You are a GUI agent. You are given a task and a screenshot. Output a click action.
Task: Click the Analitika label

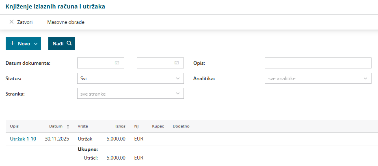pyautogui.click(x=204, y=79)
